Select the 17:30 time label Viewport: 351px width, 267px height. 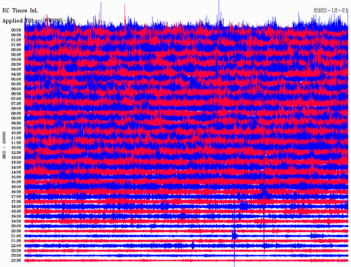[x=16, y=202]
